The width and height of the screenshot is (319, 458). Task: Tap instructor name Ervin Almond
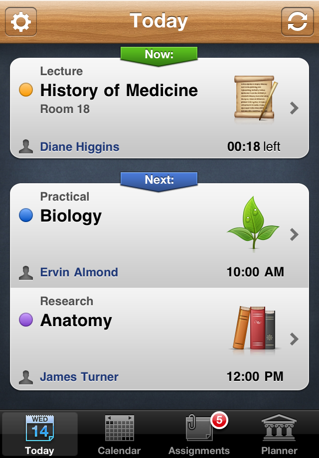(79, 272)
